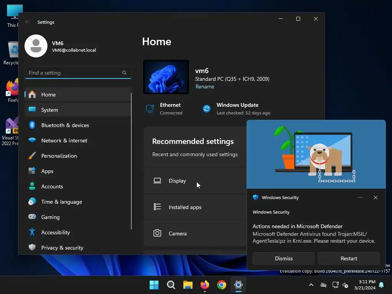Minimize the Settings window
This screenshot has width=392, height=294.
(x=281, y=19)
